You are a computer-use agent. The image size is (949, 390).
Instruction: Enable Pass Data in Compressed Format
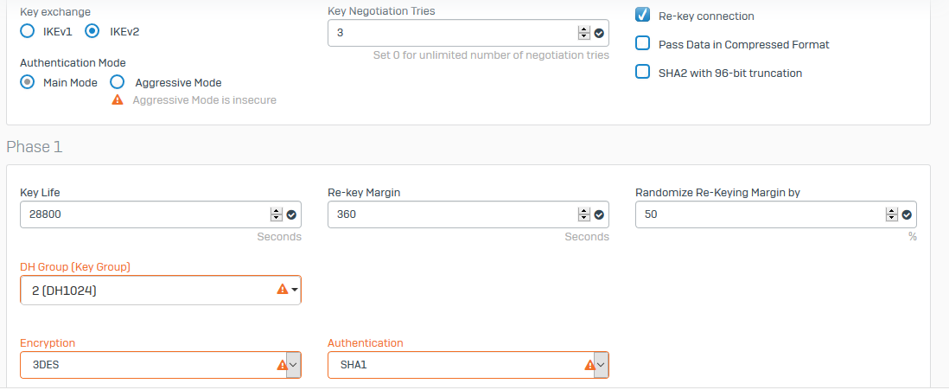point(643,43)
